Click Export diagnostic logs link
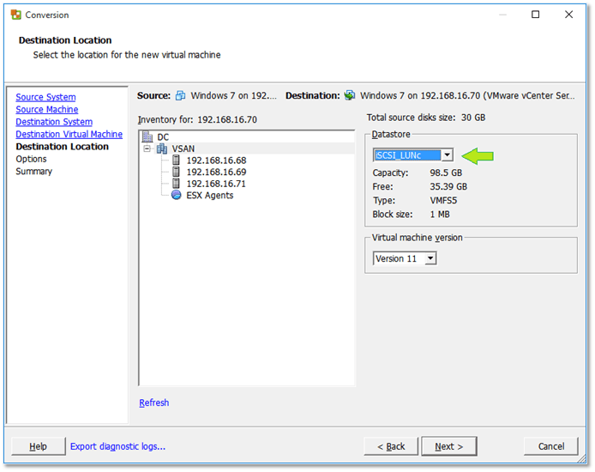595x472 pixels. 117,446
